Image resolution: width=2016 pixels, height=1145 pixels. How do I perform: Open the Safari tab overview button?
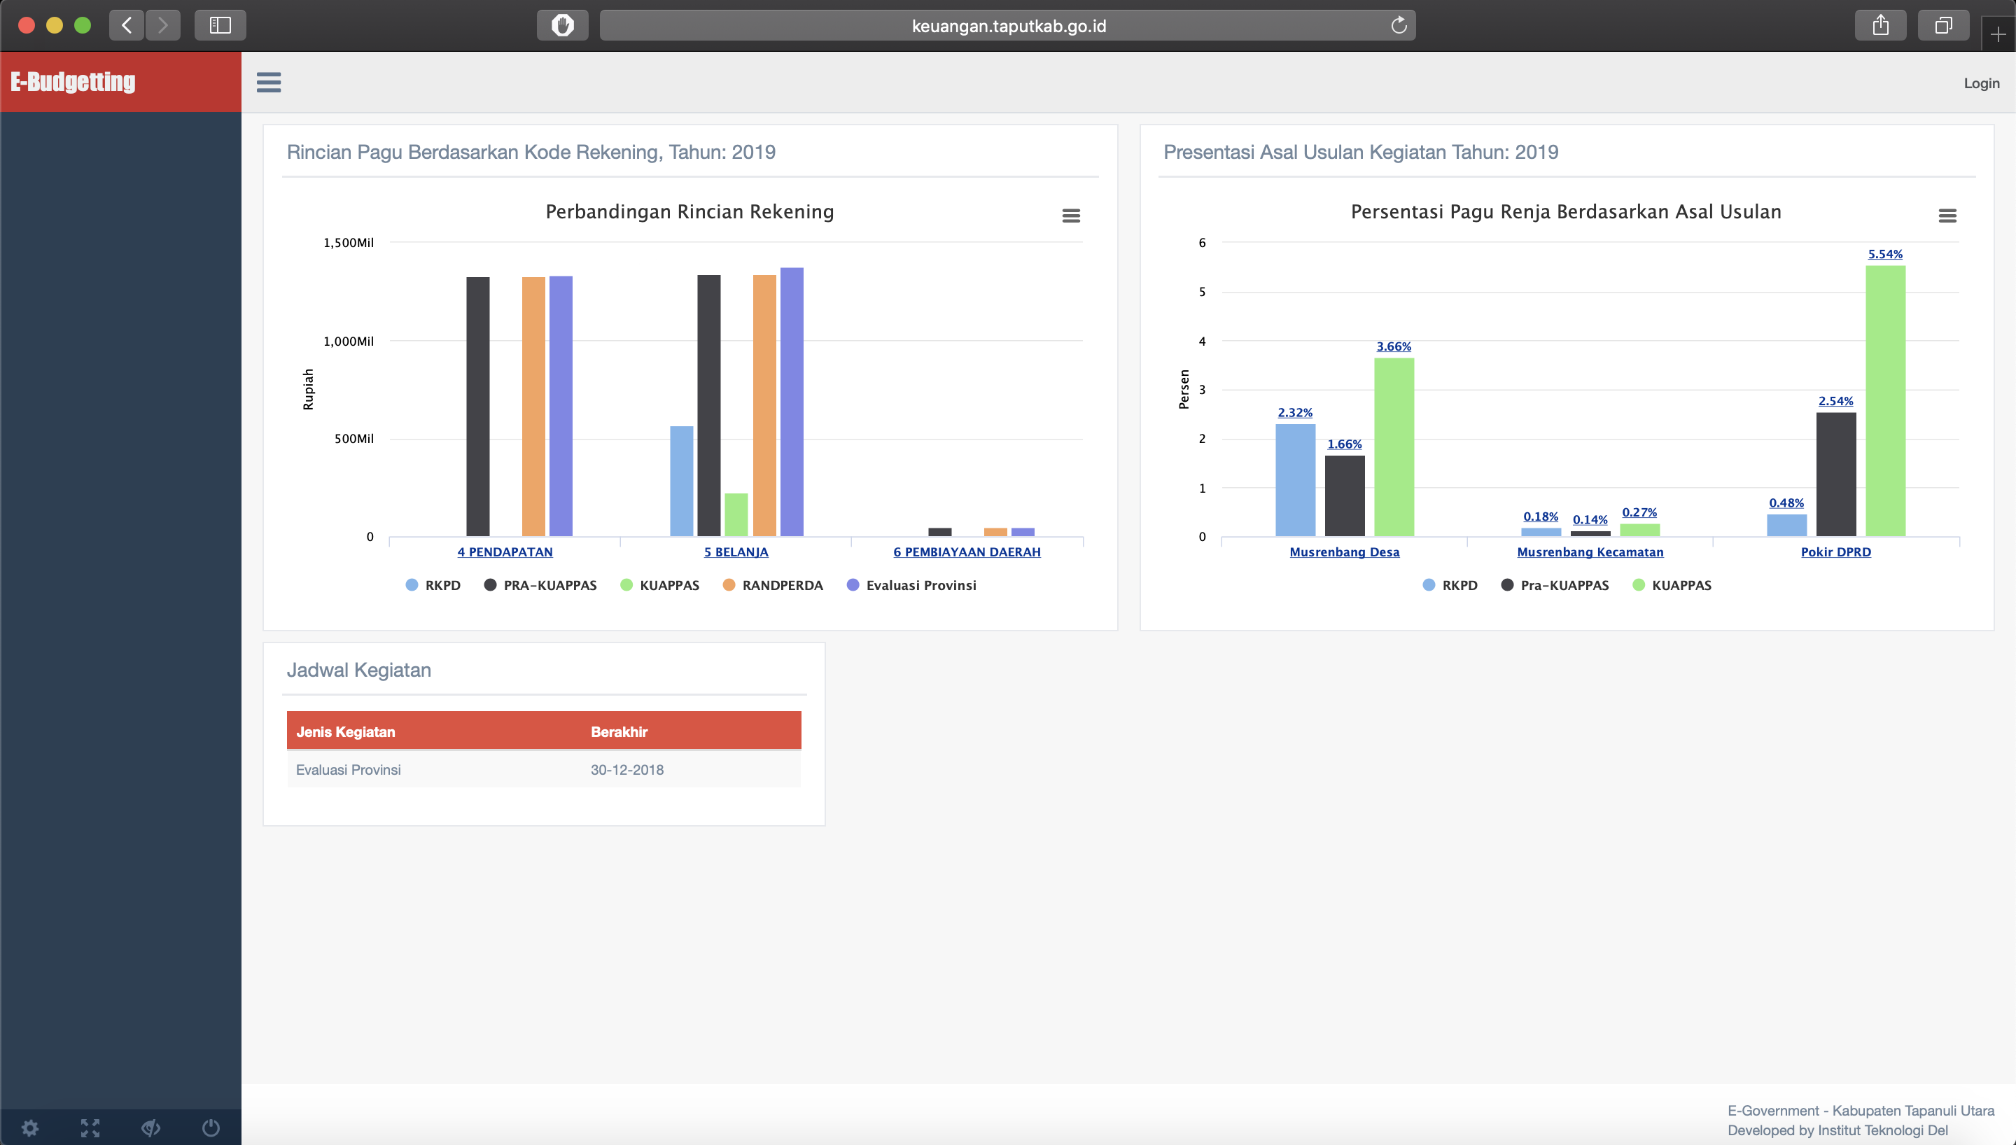click(x=1943, y=26)
